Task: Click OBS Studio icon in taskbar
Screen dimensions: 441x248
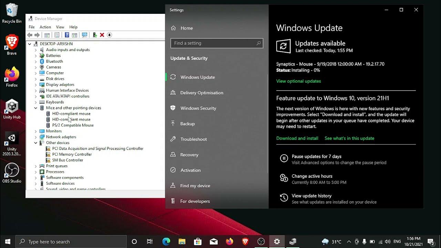Action: 261,241
